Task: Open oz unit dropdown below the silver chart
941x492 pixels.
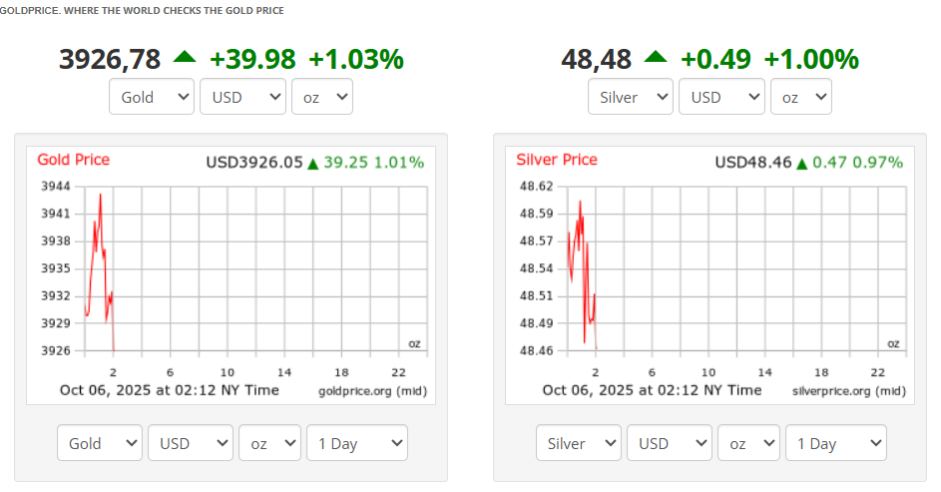Action: coord(748,443)
